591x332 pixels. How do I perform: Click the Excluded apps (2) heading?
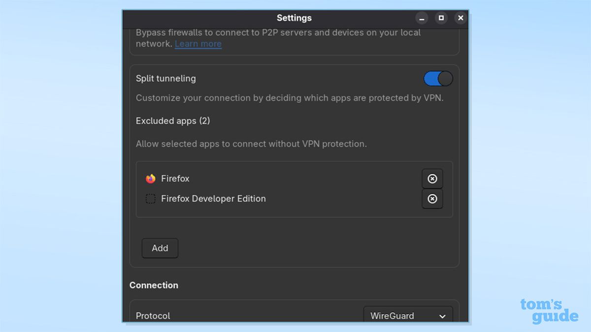[173, 121]
